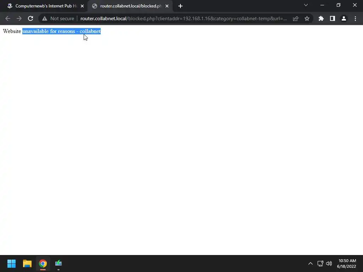This screenshot has width=363, height=272.
Task: Open network status in system tray
Action: [320, 263]
